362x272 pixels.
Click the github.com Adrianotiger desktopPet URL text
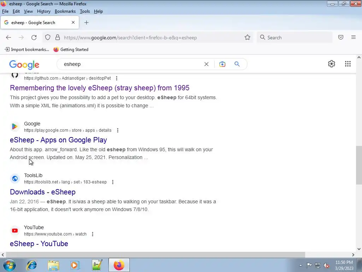tap(68, 78)
